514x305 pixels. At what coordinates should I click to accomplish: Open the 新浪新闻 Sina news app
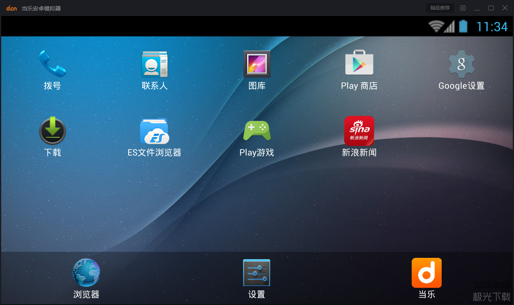coord(359,131)
